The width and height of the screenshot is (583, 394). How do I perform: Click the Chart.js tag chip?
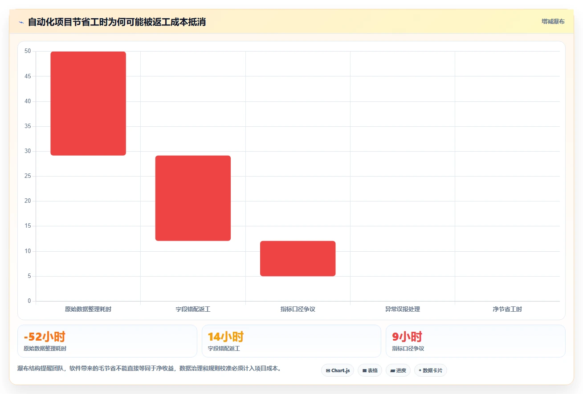338,370
